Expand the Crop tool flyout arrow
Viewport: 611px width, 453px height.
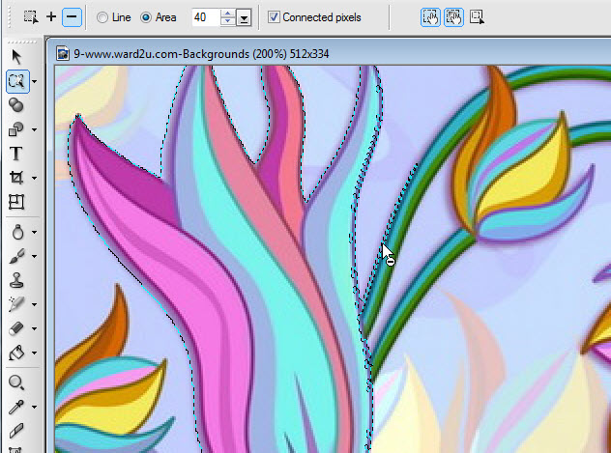35,179
